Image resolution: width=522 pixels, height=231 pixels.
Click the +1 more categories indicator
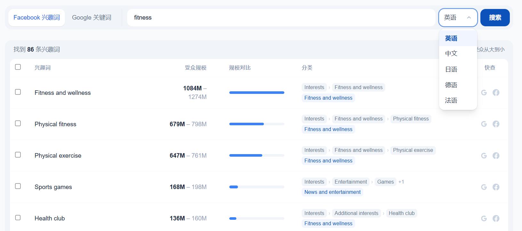coord(401,182)
